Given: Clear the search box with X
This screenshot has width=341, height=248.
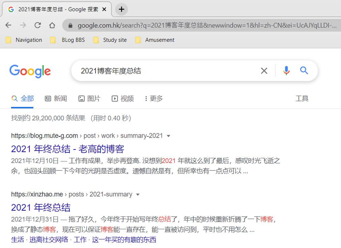Looking at the screenshot, I should pyautogui.click(x=264, y=71).
